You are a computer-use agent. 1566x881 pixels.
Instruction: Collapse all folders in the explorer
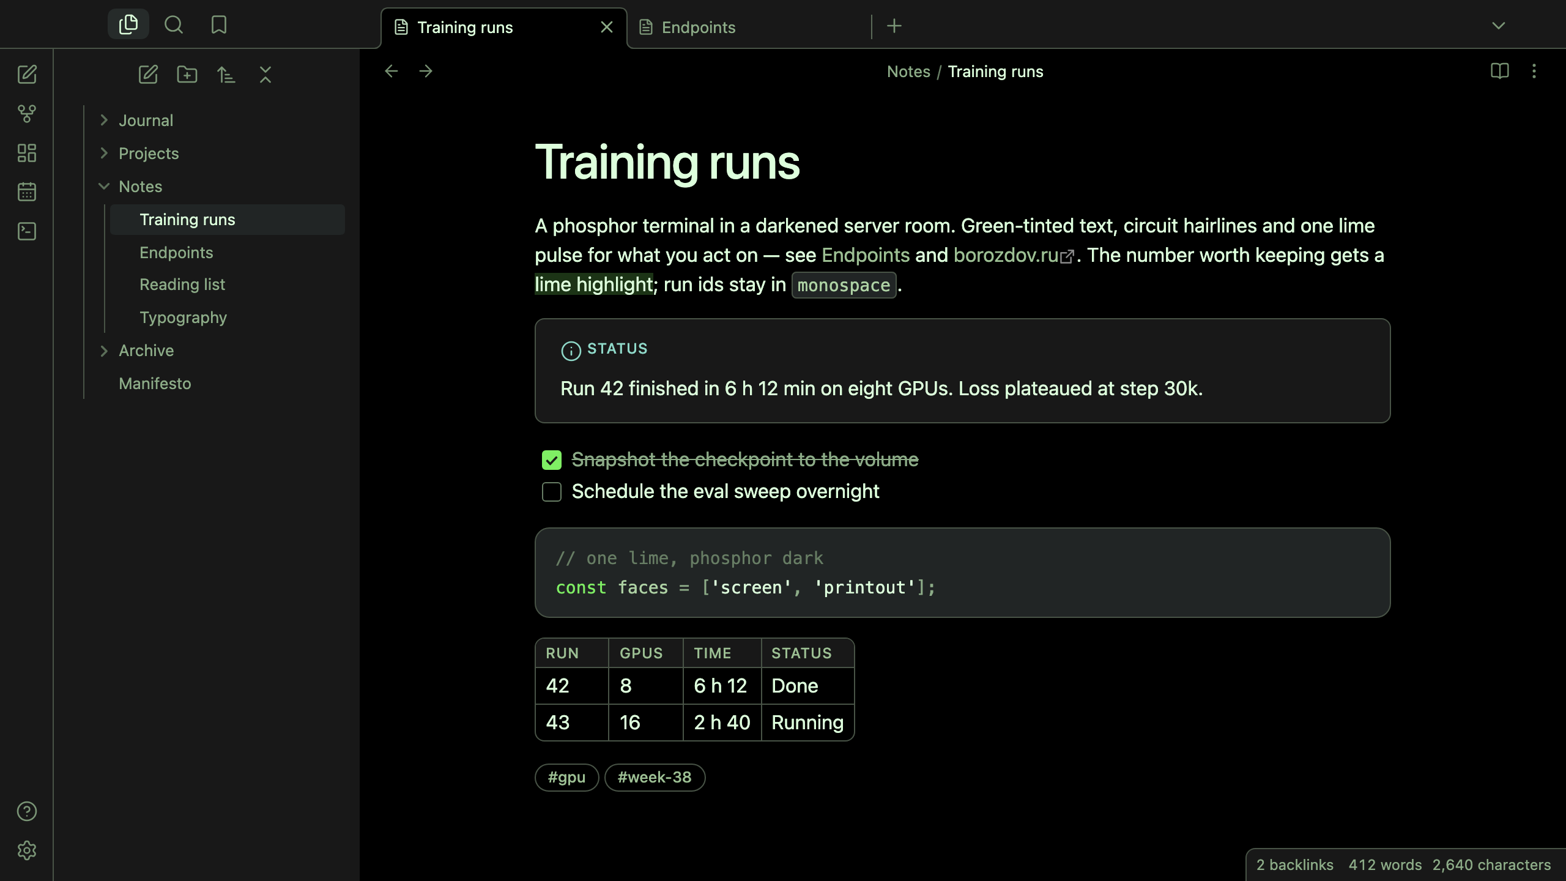point(265,75)
